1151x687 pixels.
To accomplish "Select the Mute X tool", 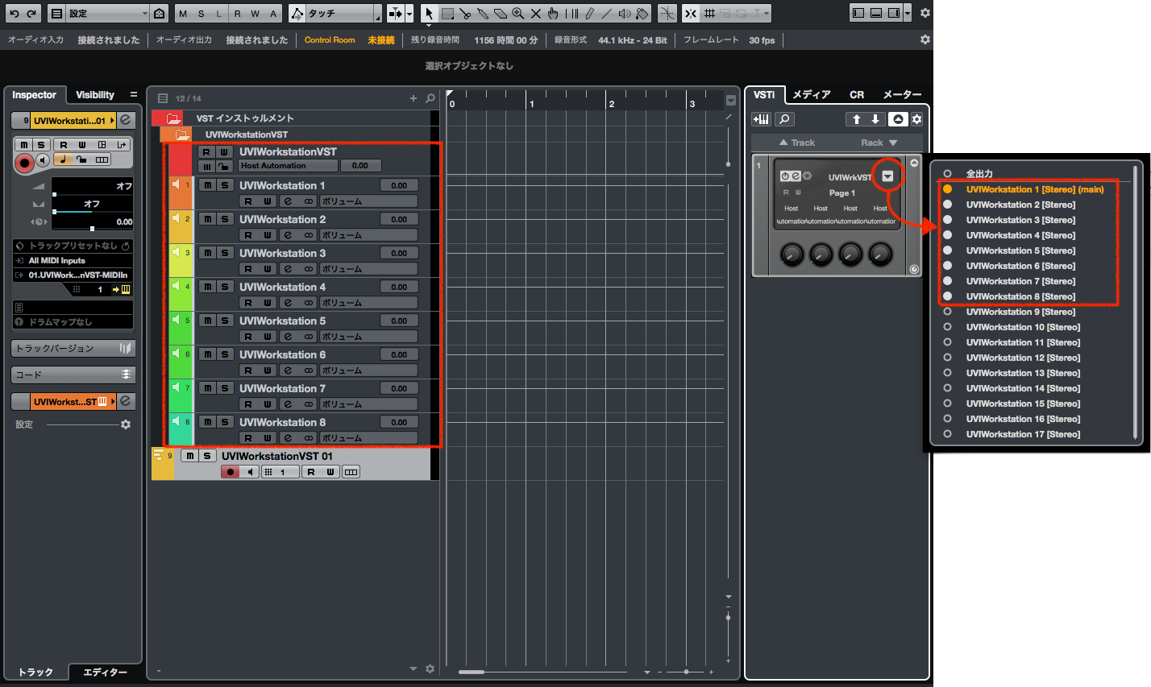I will pos(535,14).
